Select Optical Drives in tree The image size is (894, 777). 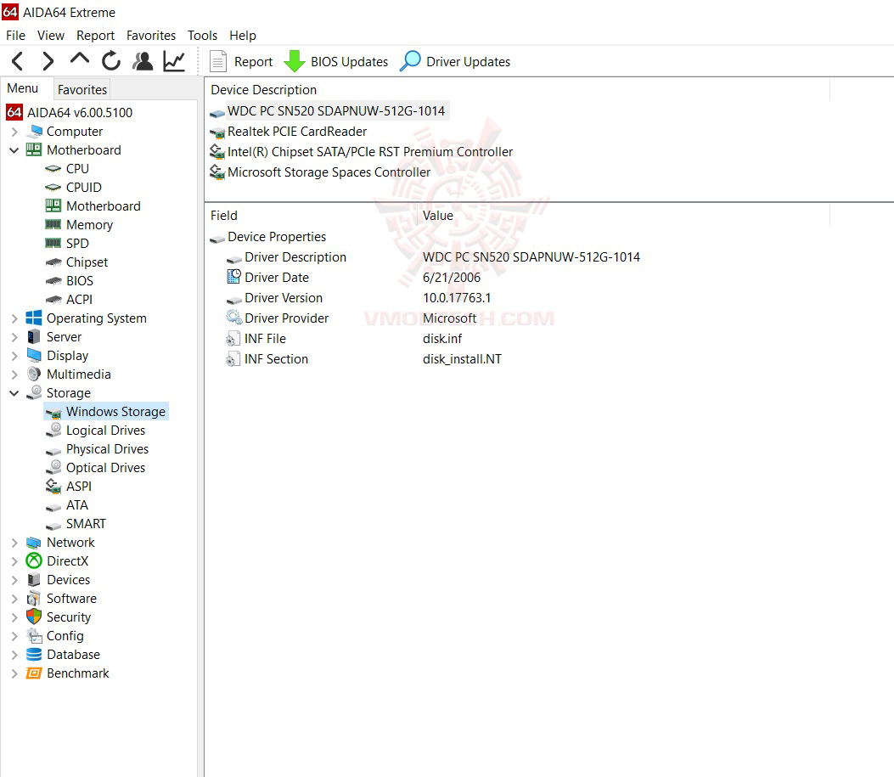click(x=105, y=468)
